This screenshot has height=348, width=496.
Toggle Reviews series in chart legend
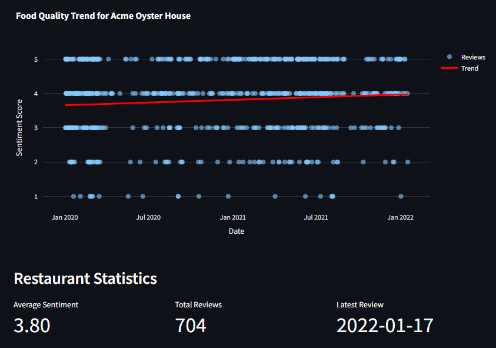point(472,57)
